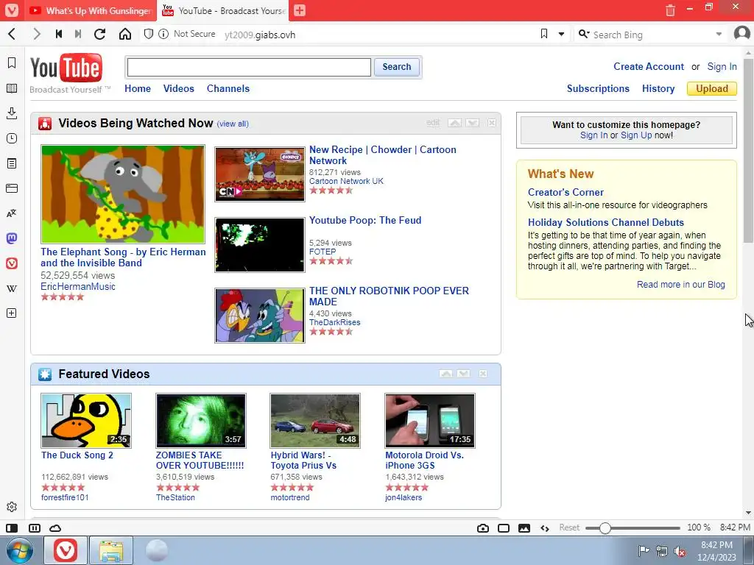Select the YouTube - Broadcast Yourself tab
The image size is (754, 565).
pyautogui.click(x=223, y=10)
